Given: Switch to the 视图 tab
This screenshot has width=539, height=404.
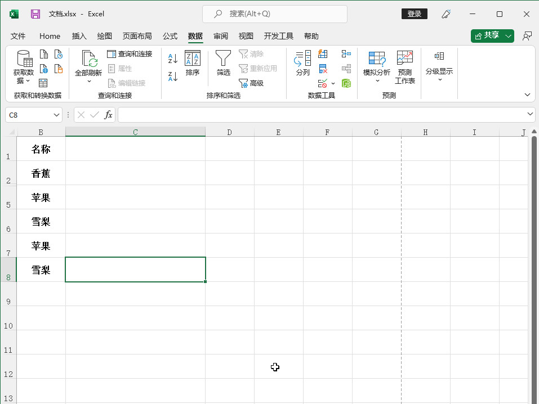Looking at the screenshot, I should 246,36.
